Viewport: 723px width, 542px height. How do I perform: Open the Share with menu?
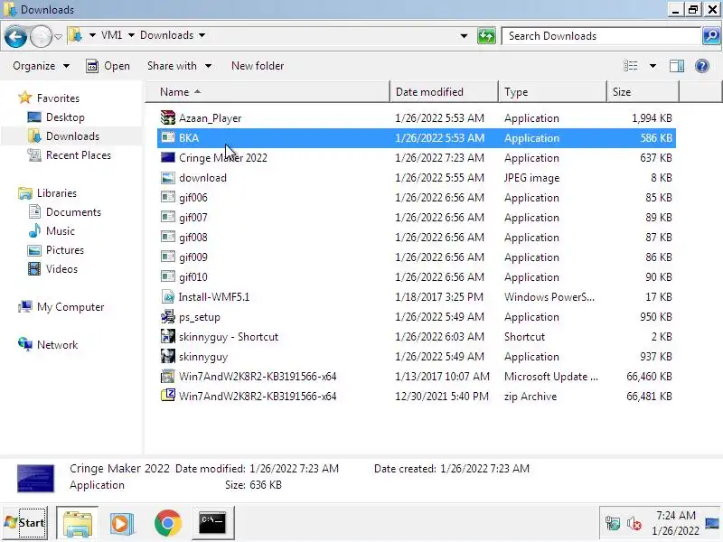point(179,66)
